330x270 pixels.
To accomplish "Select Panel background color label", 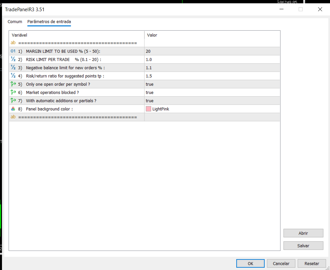I will point(49,109).
